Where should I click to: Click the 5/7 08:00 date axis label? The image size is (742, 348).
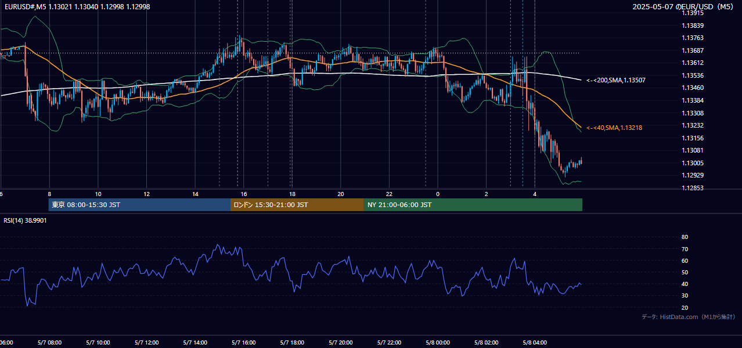49,343
